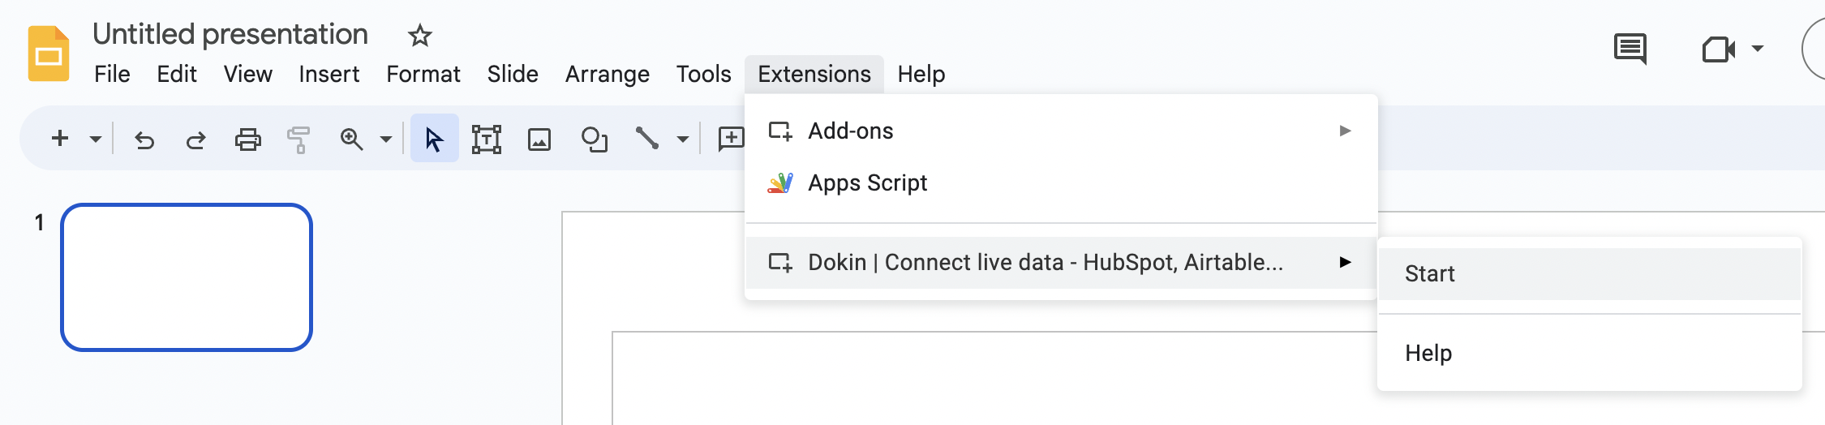Open the comment history icon
The image size is (1825, 425).
click(1630, 49)
